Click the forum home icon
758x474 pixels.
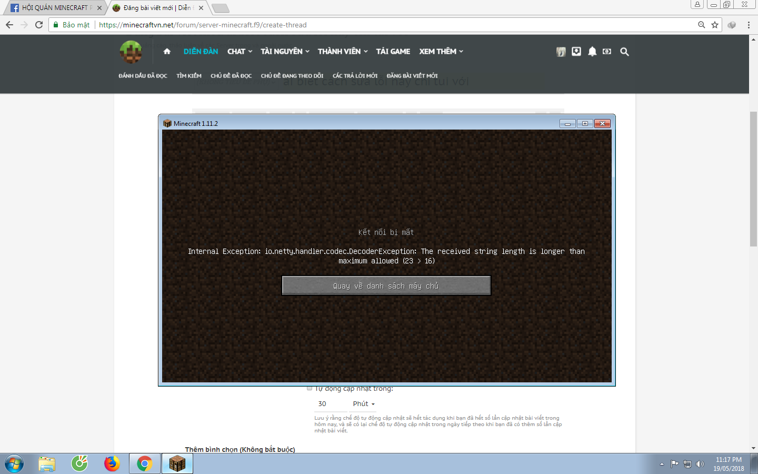click(x=167, y=51)
